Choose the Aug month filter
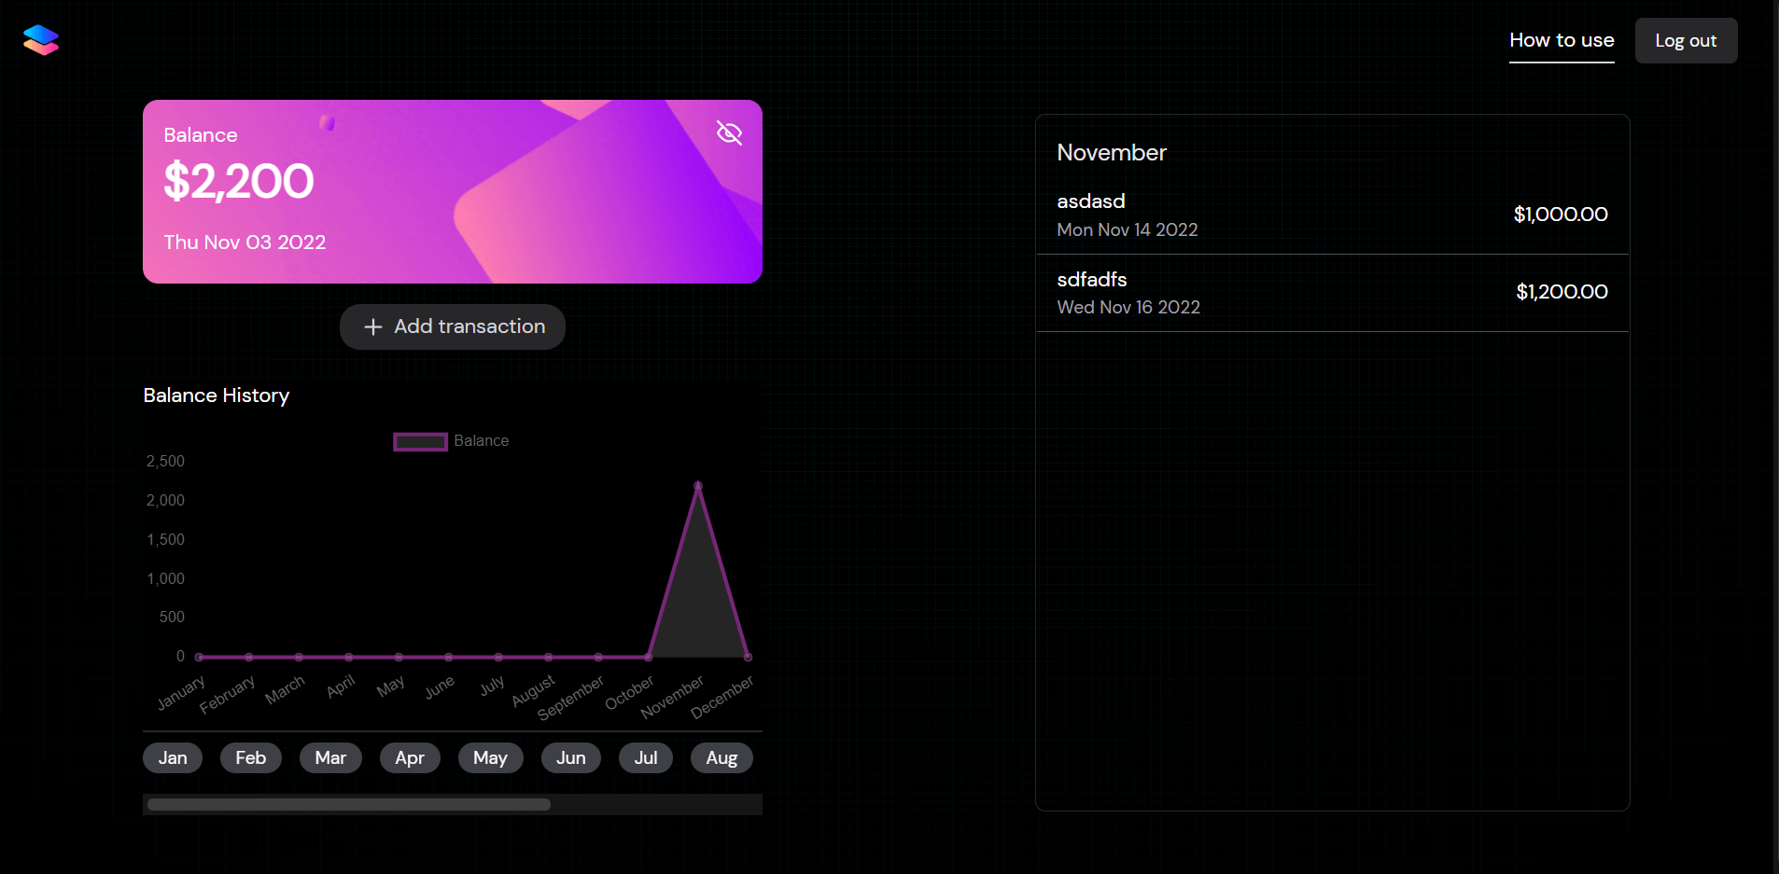The width and height of the screenshot is (1779, 874). tap(721, 757)
